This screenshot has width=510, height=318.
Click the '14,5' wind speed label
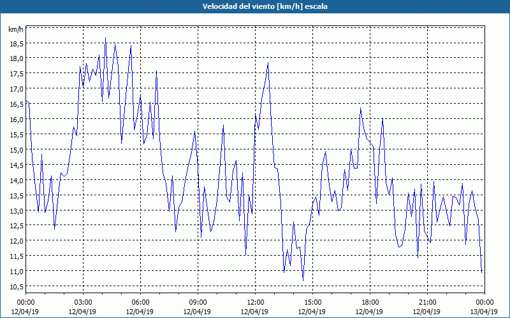16,165
